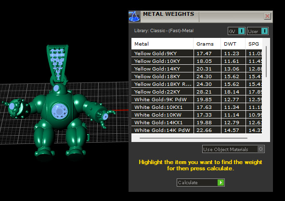The height and width of the screenshot is (201, 285).
Task: Click the Calculate button
Action: click(200, 182)
